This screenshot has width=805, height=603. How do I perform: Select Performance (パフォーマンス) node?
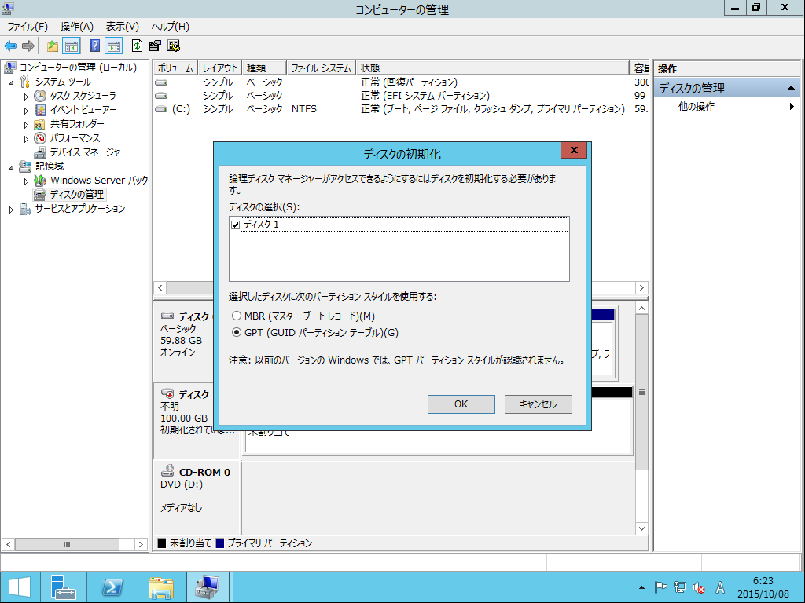(75, 138)
